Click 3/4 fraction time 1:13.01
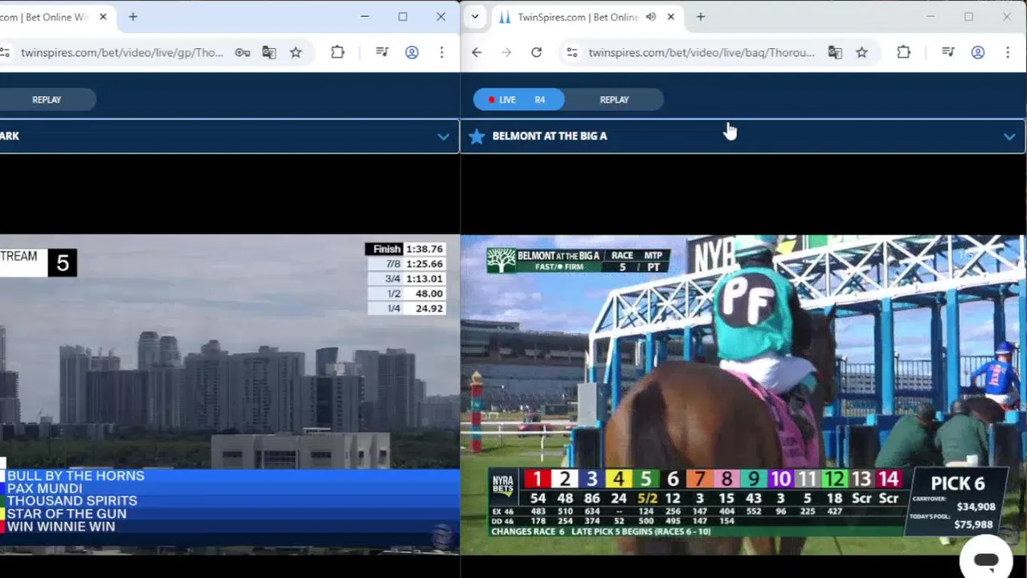The height and width of the screenshot is (578, 1027). click(x=405, y=279)
